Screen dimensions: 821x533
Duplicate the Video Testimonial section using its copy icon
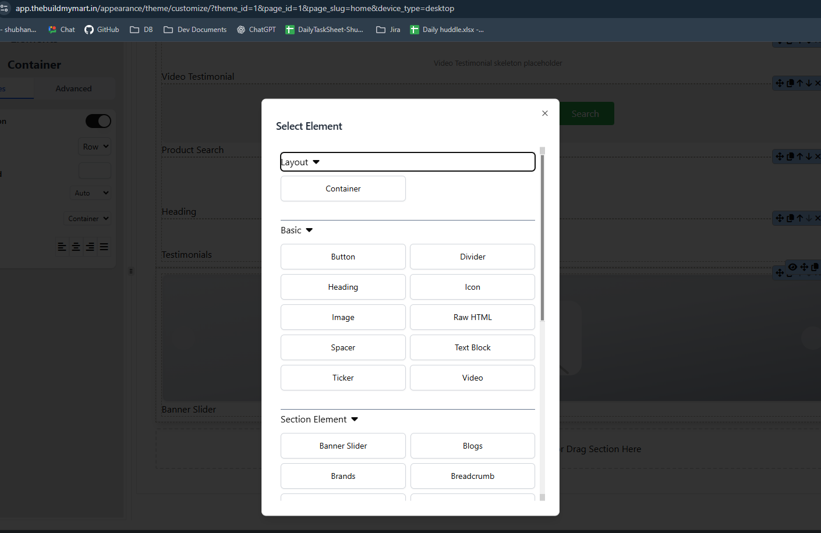(790, 83)
